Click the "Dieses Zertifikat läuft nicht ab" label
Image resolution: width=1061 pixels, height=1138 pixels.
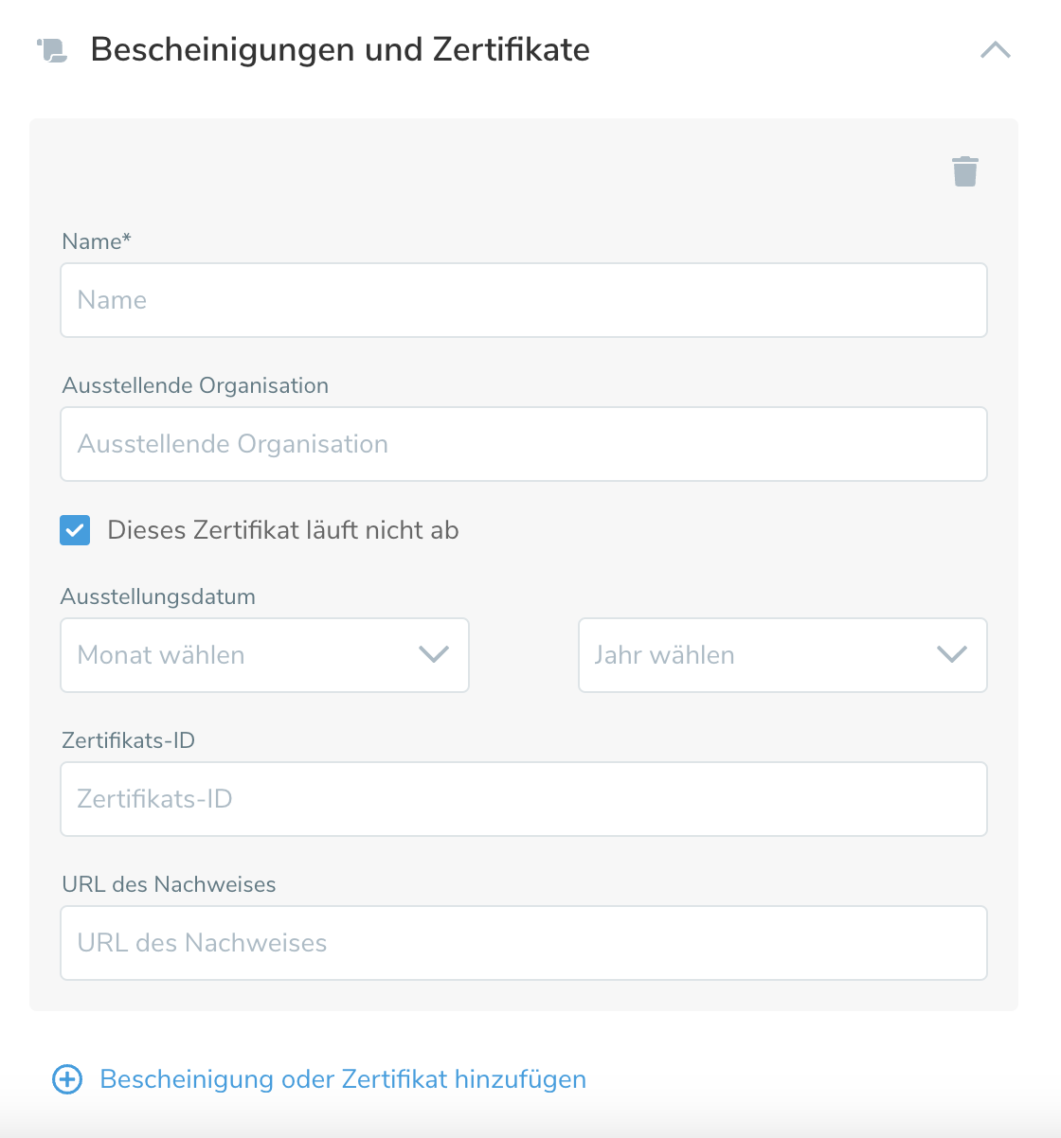[x=283, y=530]
